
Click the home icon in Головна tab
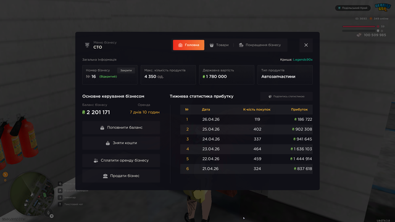pos(180,45)
